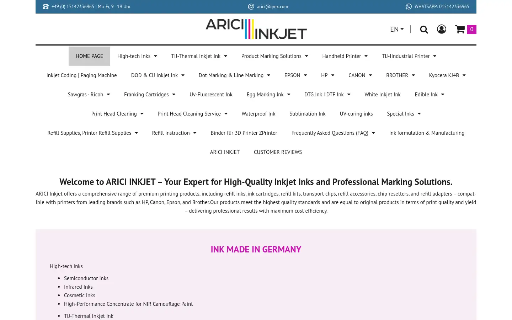Image resolution: width=512 pixels, height=320 pixels.
Task: Expand TIJ-IIndustrial Printer arrow
Action: [x=434, y=56]
